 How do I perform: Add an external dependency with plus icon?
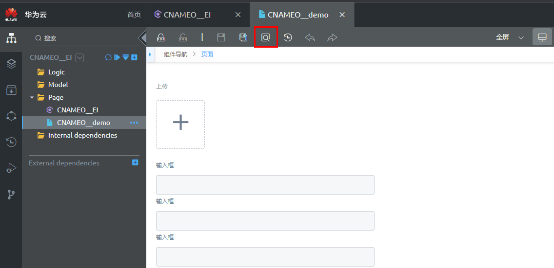coord(135,162)
